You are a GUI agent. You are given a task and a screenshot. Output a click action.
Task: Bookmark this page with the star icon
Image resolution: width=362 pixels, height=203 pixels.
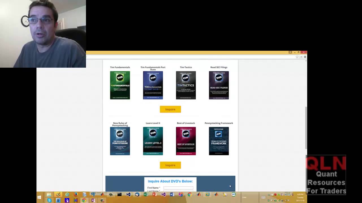click(297, 57)
